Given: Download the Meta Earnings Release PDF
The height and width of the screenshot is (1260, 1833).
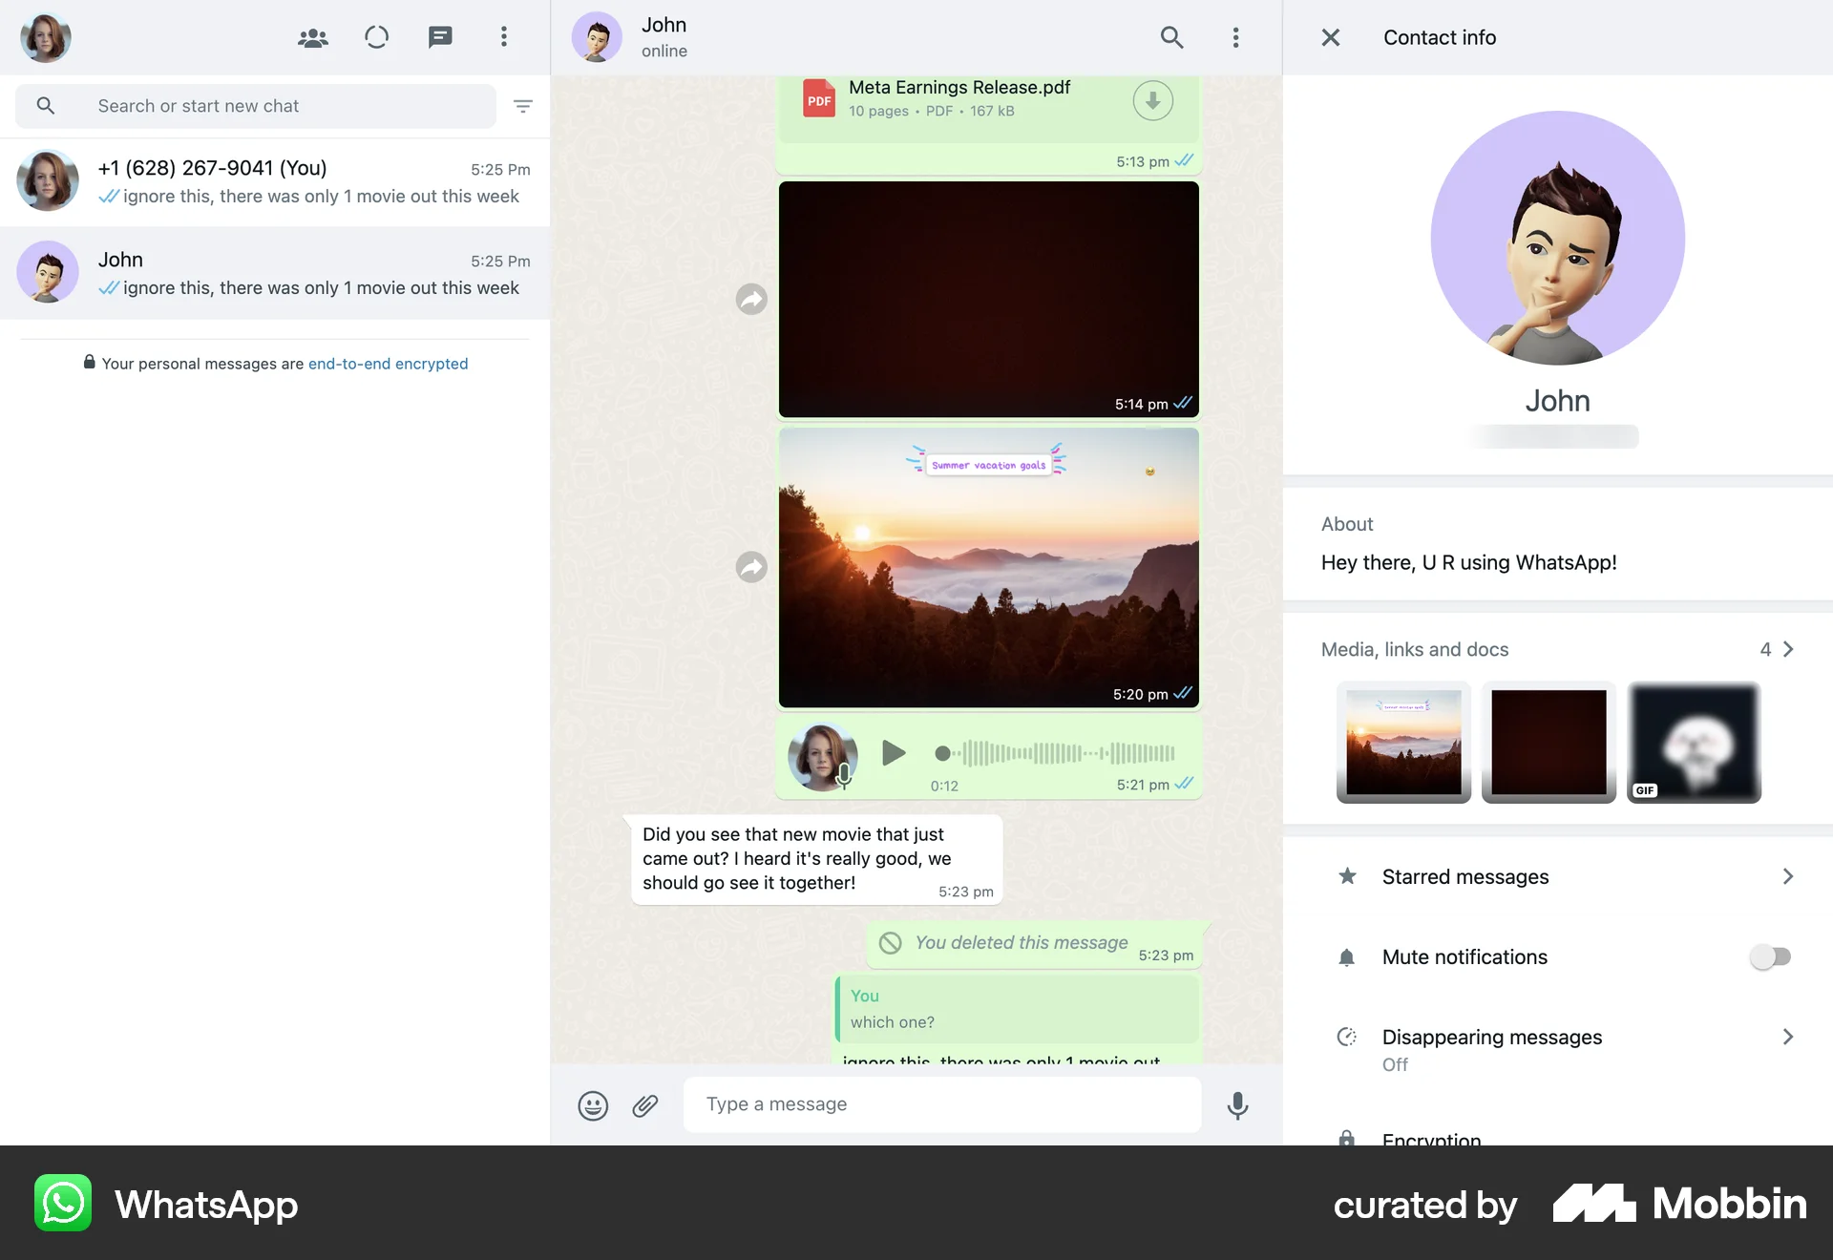Looking at the screenshot, I should pos(1152,99).
